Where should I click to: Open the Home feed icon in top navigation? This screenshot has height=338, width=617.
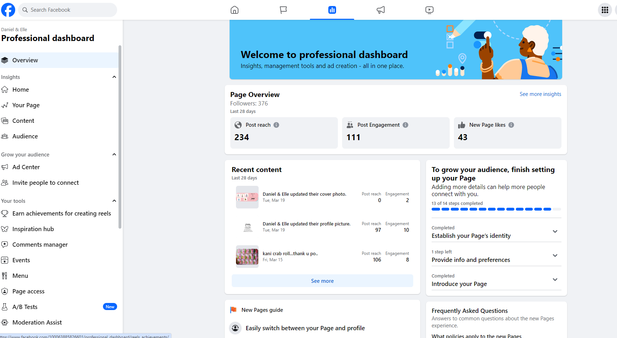point(235,10)
